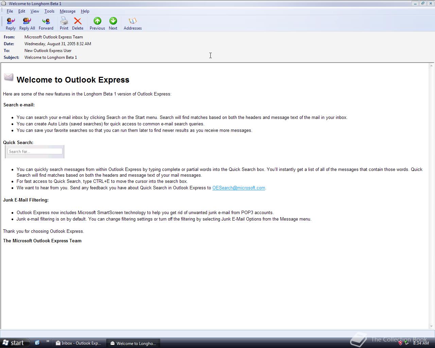Restore down the message window

423,3
